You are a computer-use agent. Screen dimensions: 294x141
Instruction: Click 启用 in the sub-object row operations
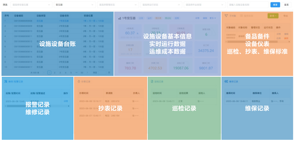(x=279, y=38)
